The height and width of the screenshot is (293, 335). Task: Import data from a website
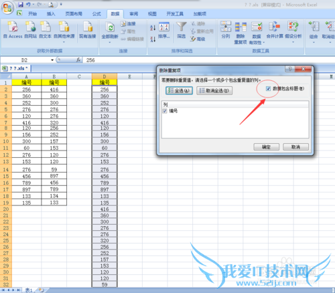tap(30, 29)
